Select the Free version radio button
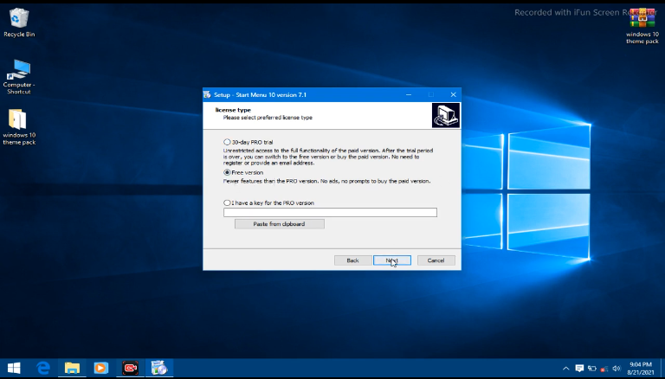Screen dimensions: 665x379 [x=227, y=172]
